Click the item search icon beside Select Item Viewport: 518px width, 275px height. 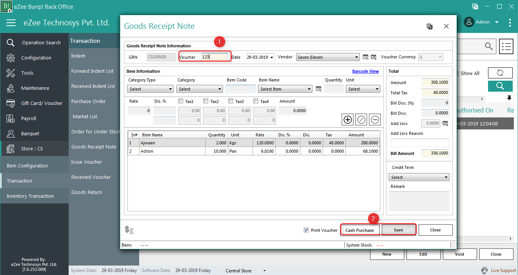point(319,89)
